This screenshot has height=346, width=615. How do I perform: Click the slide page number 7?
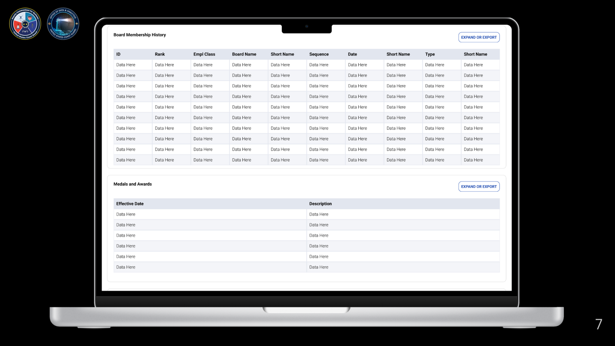599,324
